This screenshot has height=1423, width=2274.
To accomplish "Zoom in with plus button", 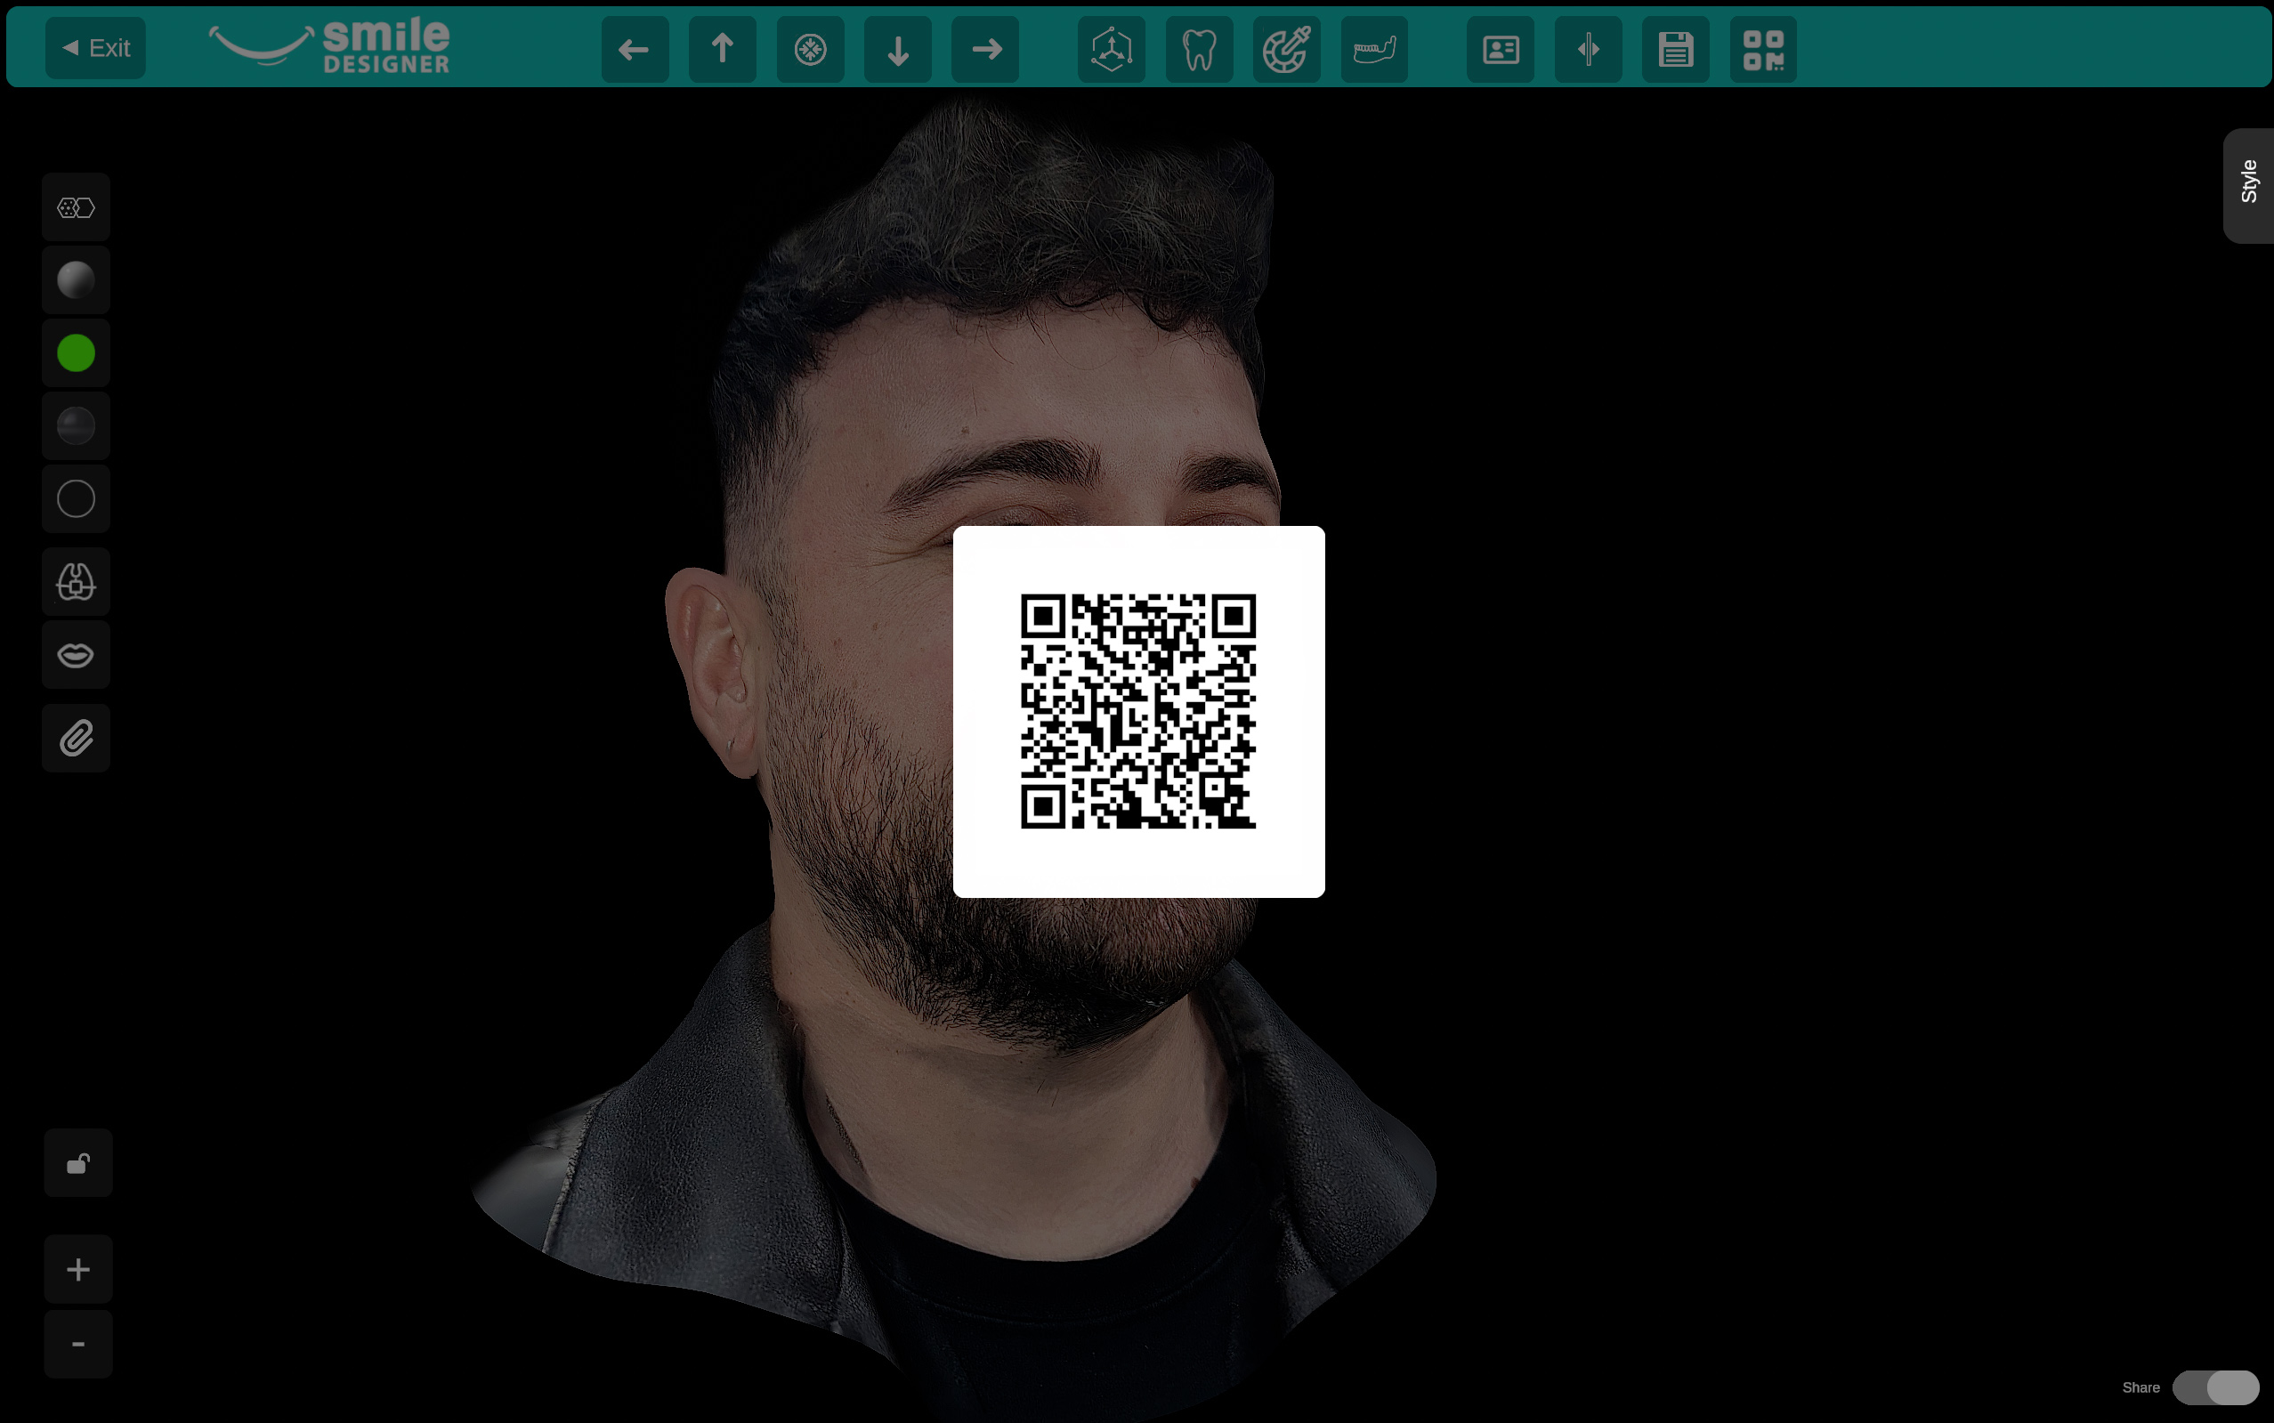I will (x=78, y=1270).
